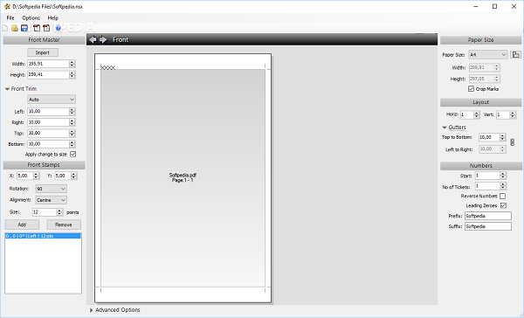Expand Advanced Options
The width and height of the screenshot is (524, 318).
114,310
